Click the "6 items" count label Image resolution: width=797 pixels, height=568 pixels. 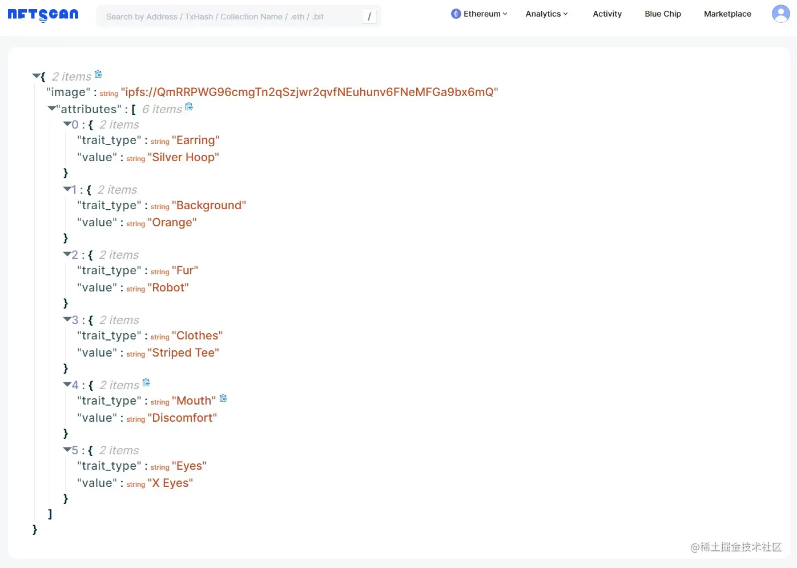[x=162, y=109]
